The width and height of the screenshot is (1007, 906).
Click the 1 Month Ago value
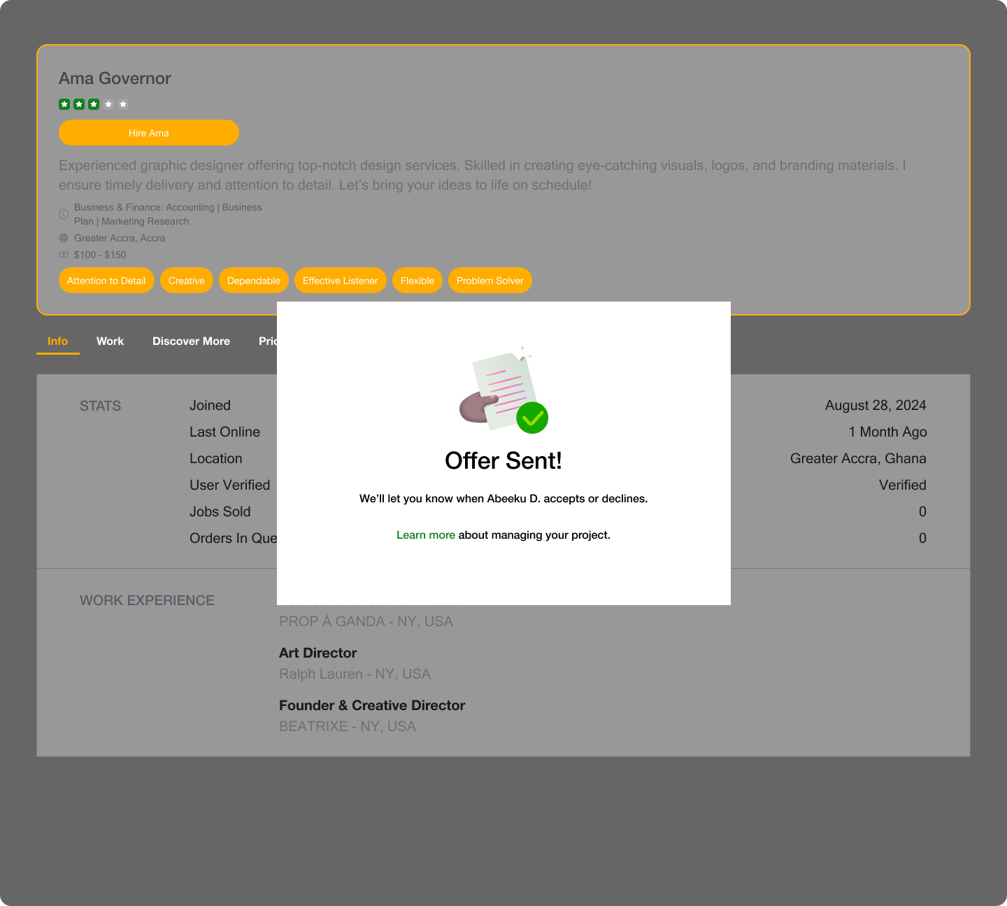887,432
